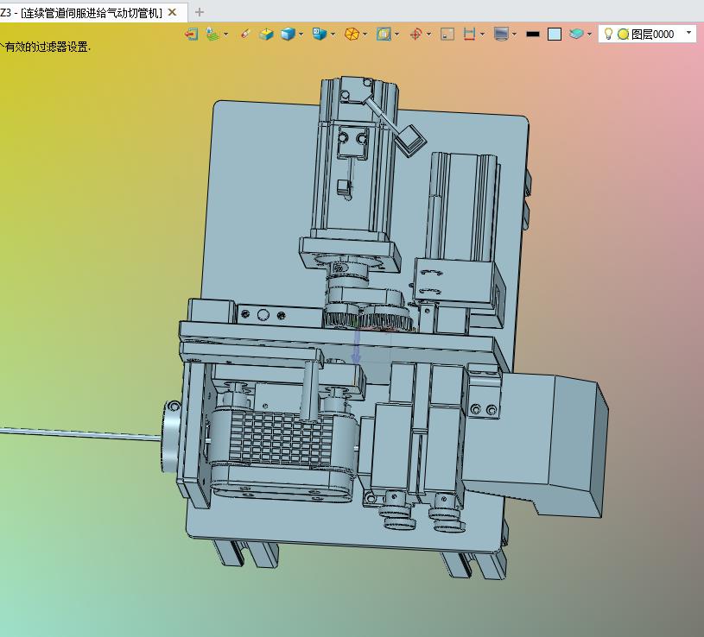Click the red crosshair target icon
This screenshot has height=637, width=704.
click(x=415, y=34)
